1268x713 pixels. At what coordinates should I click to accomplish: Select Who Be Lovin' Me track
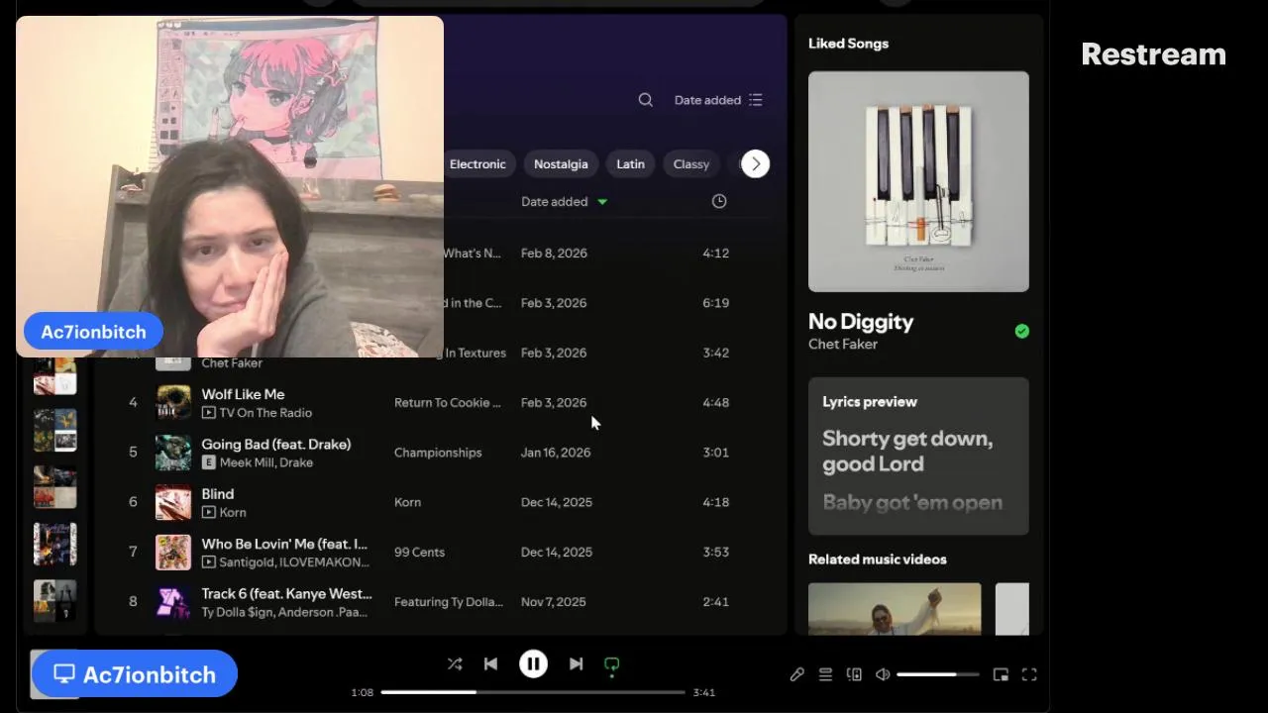tap(284, 544)
